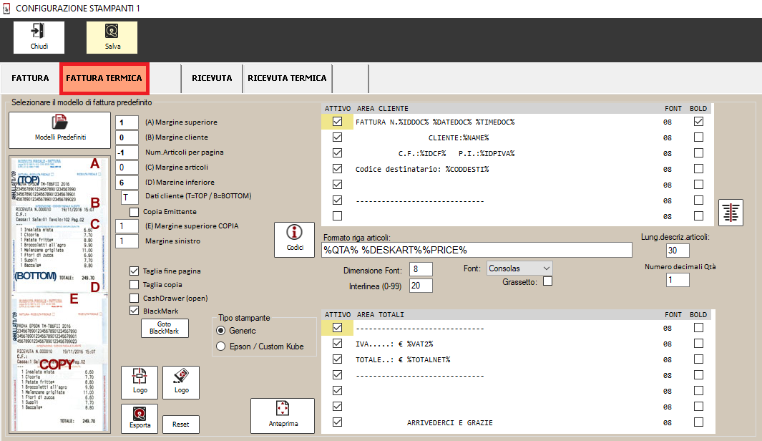
Task: Open the Codici info button
Action: (x=294, y=239)
